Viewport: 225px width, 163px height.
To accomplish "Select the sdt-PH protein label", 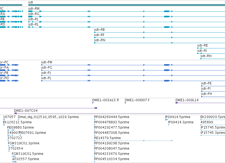I will (x=206, y=94).
